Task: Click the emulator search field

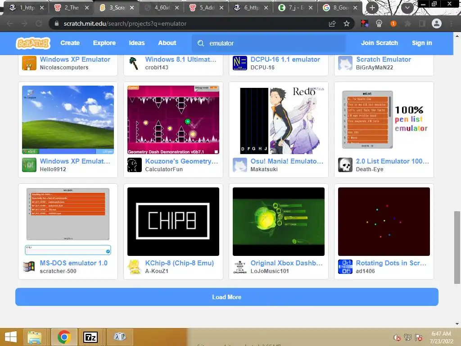Action: [268, 43]
